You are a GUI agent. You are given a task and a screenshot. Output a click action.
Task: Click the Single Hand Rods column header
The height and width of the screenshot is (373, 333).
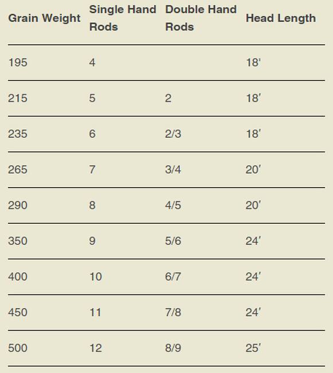pyautogui.click(x=123, y=18)
